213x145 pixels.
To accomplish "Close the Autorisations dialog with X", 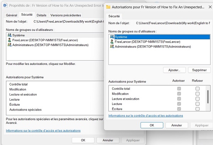I will click(x=210, y=7).
